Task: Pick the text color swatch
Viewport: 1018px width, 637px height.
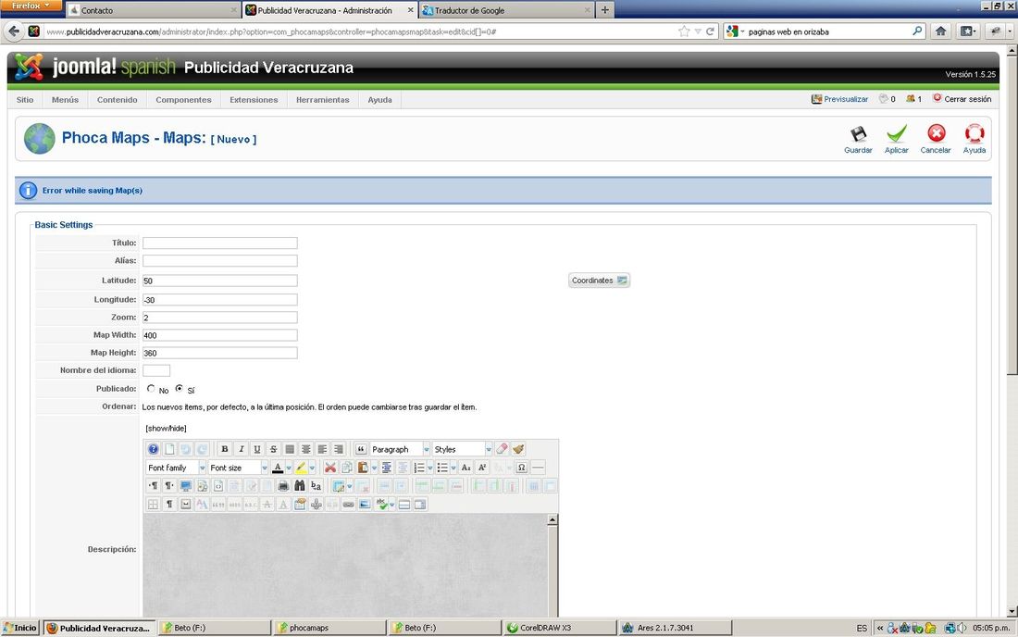Action: (278, 468)
